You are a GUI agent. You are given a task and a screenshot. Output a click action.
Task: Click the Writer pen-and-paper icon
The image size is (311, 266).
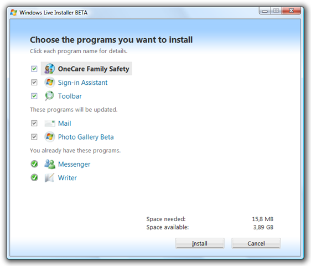click(x=49, y=177)
